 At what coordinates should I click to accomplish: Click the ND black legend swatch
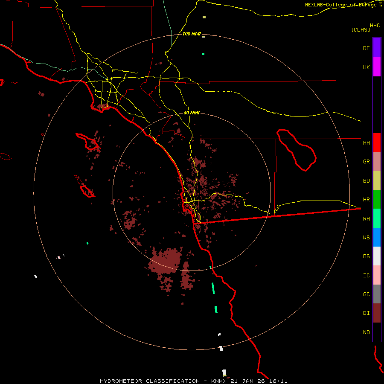click(377, 332)
